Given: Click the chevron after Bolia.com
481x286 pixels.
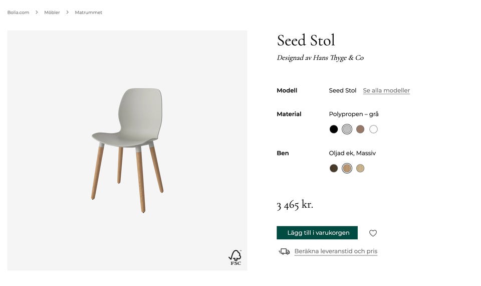Looking at the screenshot, I should 37,13.
